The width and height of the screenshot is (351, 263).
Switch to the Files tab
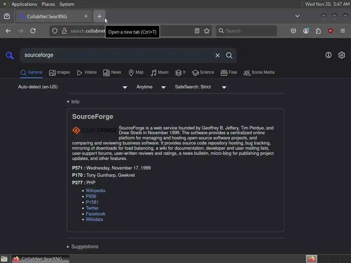(229, 73)
